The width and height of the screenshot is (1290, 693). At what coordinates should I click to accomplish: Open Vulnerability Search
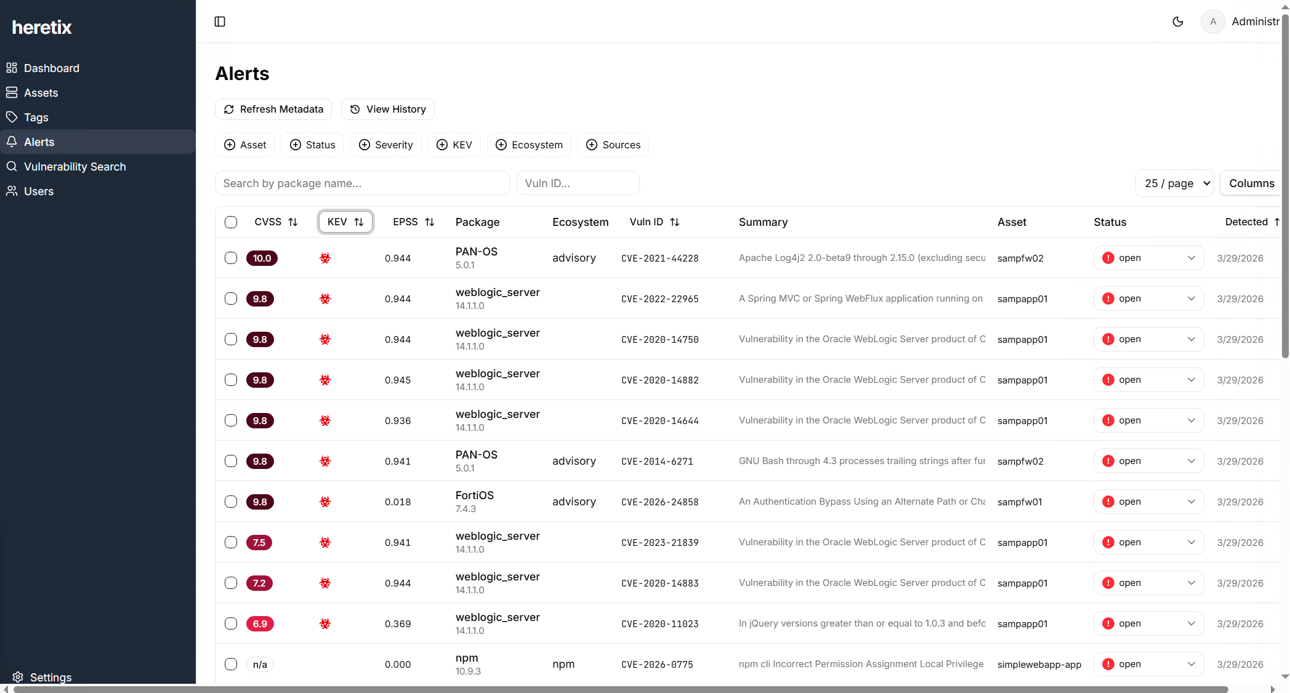click(75, 166)
